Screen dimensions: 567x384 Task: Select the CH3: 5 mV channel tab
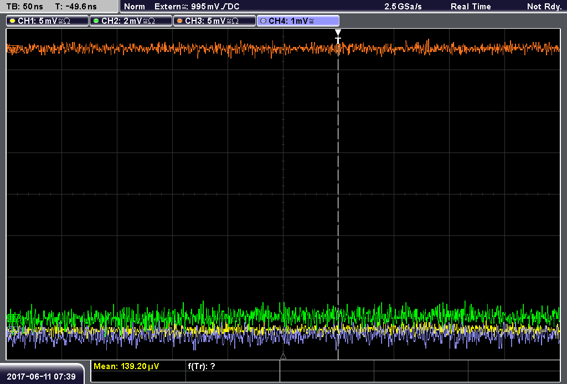pyautogui.click(x=214, y=21)
